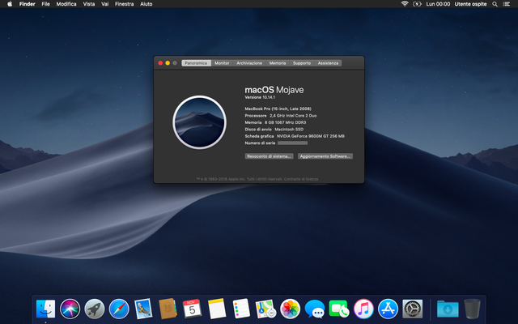The height and width of the screenshot is (324, 518).
Task: Open Finder from the Dock
Action: pos(45,309)
